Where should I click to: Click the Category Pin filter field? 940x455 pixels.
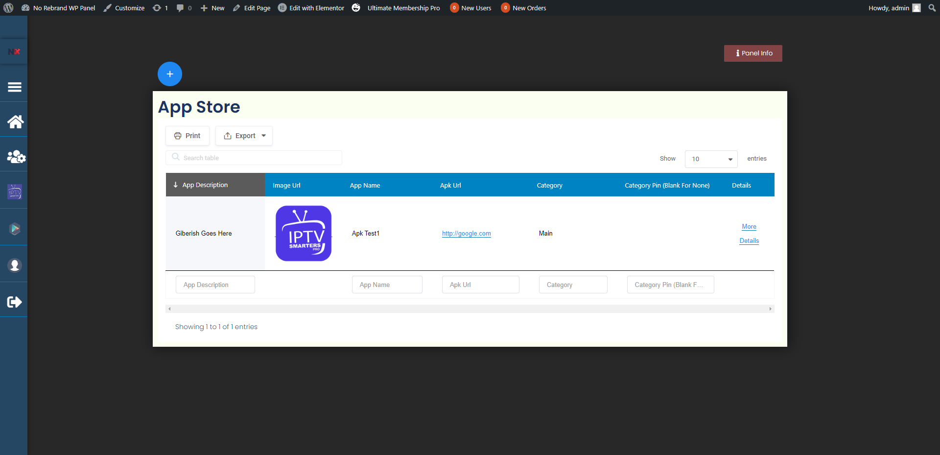point(670,285)
